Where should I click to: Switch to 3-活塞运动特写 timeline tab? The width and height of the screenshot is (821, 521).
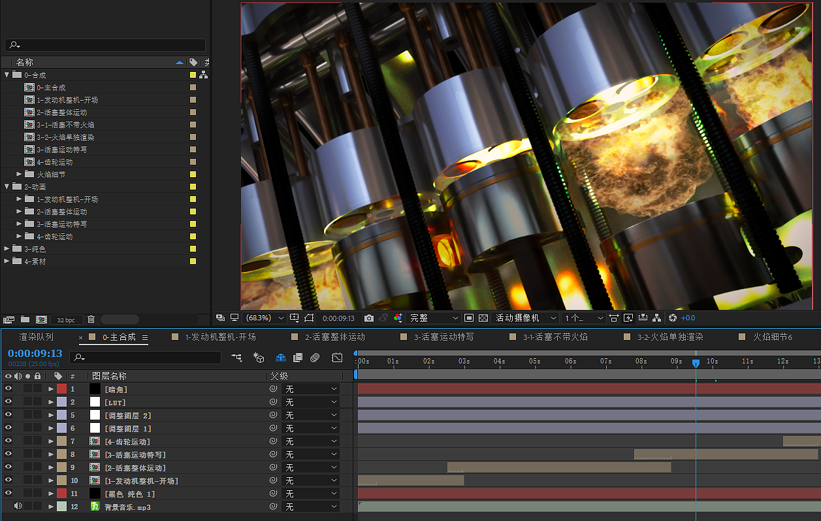click(444, 337)
